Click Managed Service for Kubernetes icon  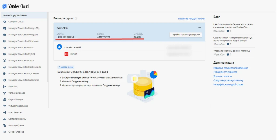5,80
